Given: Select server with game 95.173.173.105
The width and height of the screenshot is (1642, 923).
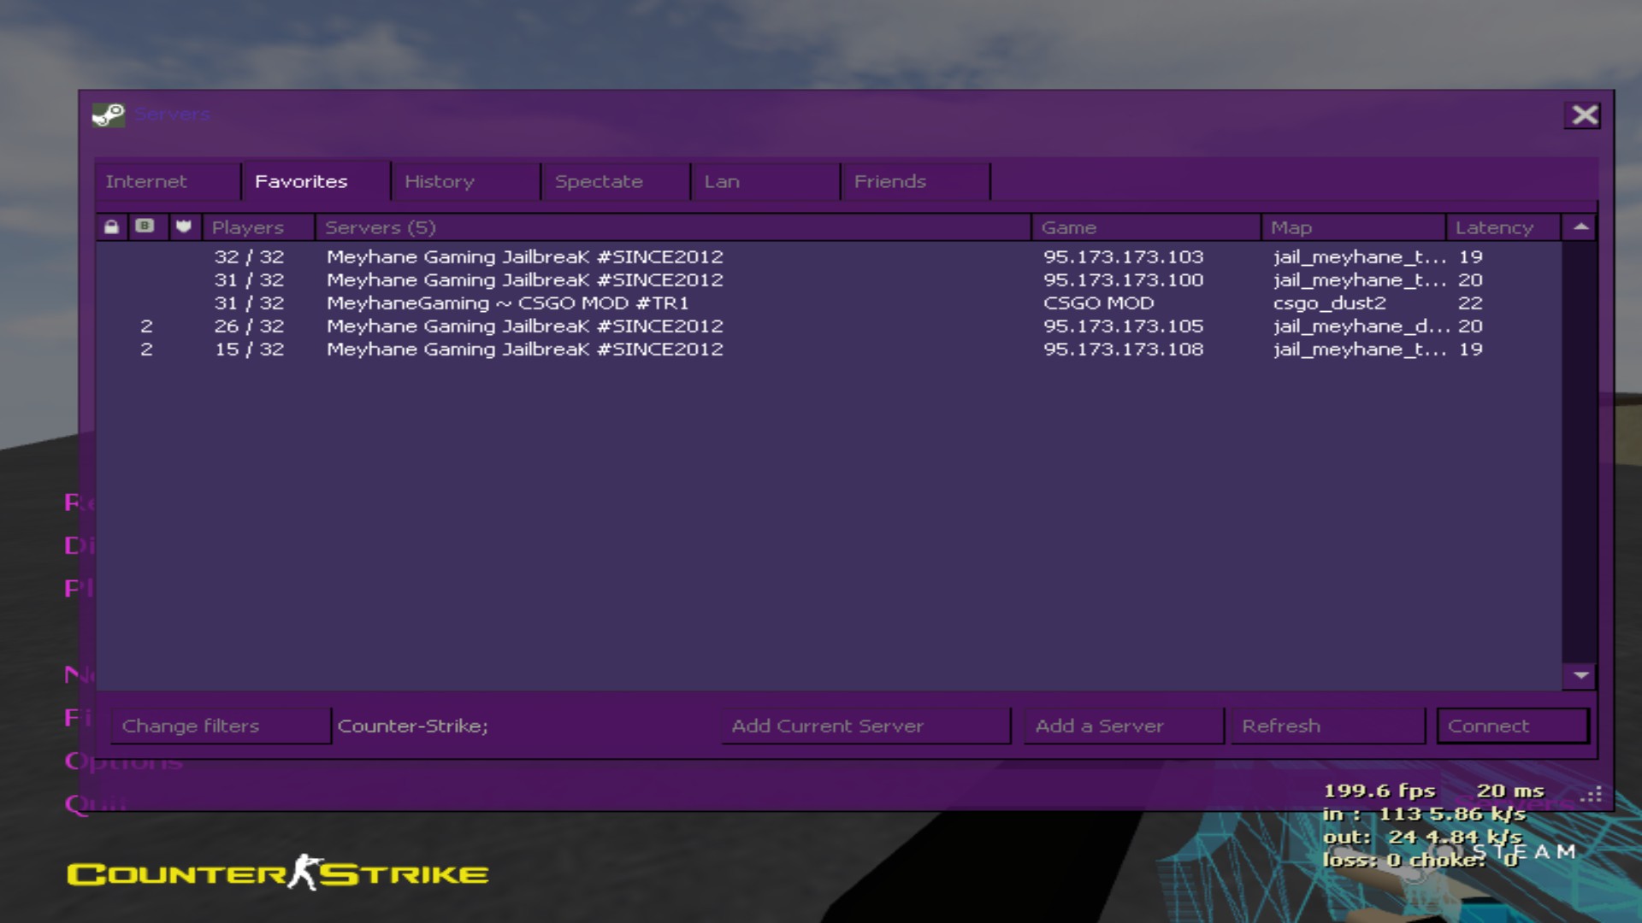Looking at the screenshot, I should [829, 326].
